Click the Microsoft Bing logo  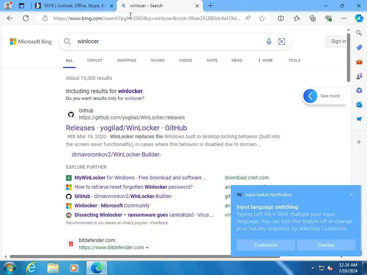coord(31,42)
